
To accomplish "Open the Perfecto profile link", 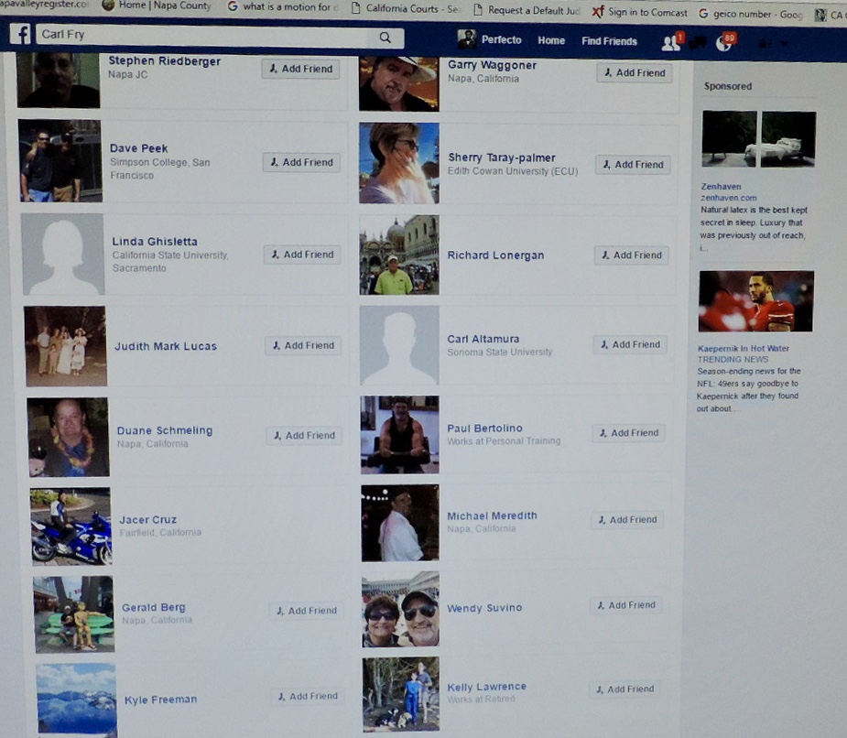I will 501,40.
